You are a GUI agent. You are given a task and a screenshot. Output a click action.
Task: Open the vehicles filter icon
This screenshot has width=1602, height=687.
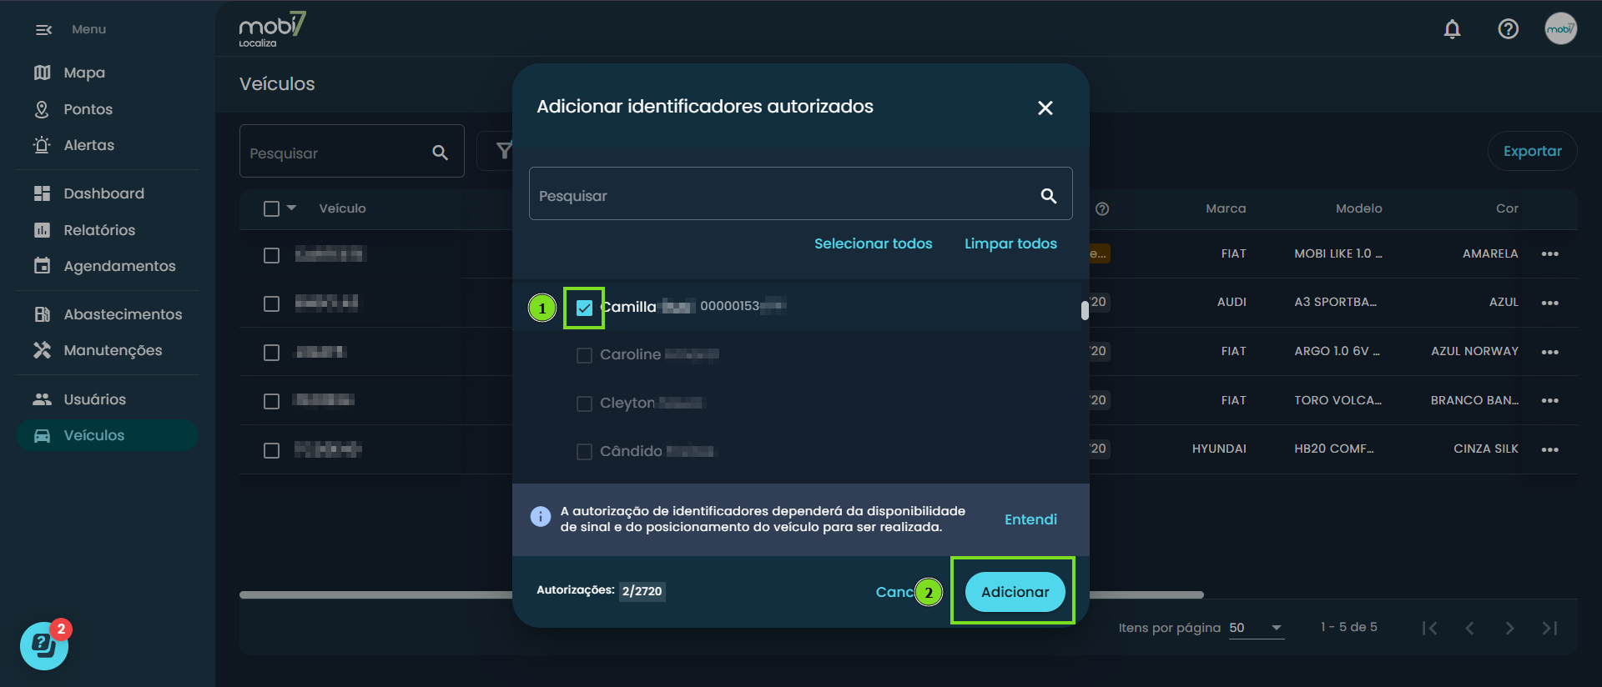click(x=503, y=150)
